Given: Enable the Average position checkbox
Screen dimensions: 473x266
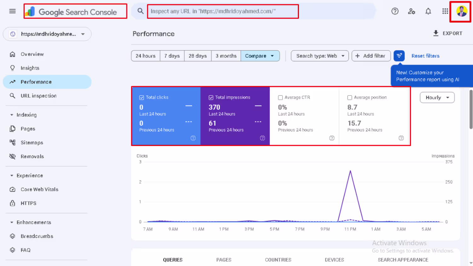Looking at the screenshot, I should (x=350, y=98).
